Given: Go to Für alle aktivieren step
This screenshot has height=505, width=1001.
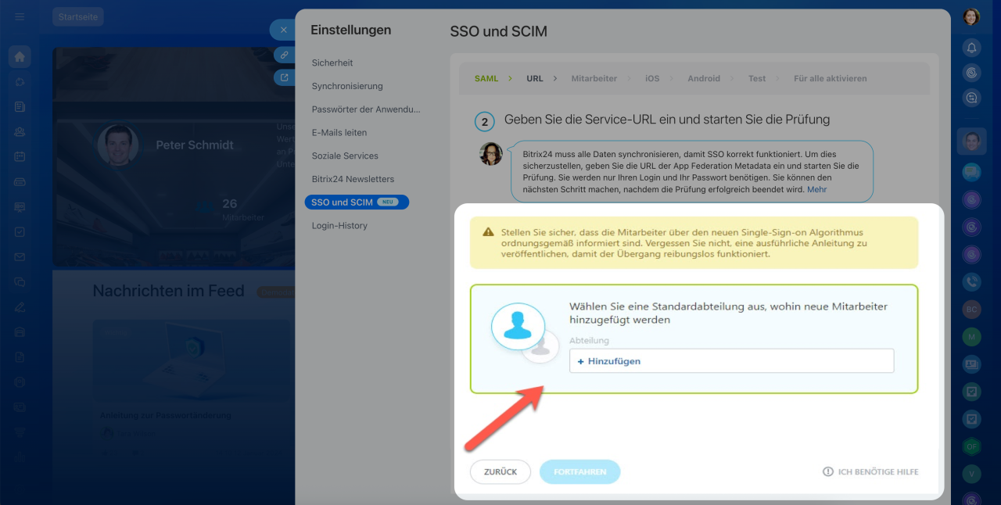Looking at the screenshot, I should (x=830, y=78).
